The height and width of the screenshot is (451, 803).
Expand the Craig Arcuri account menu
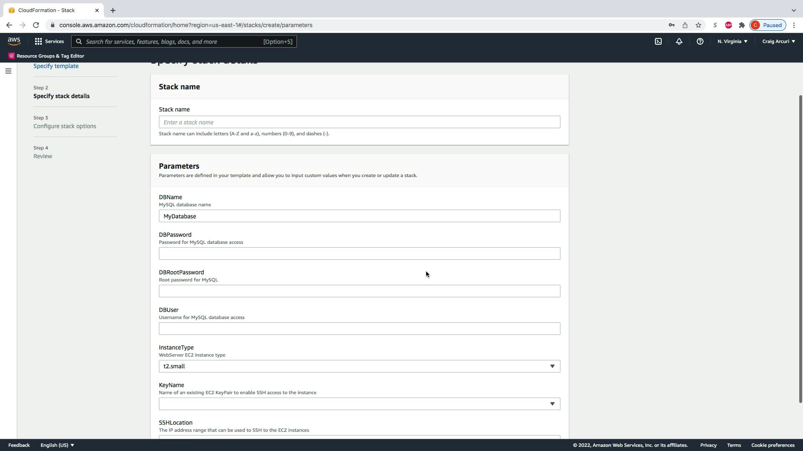click(x=778, y=41)
